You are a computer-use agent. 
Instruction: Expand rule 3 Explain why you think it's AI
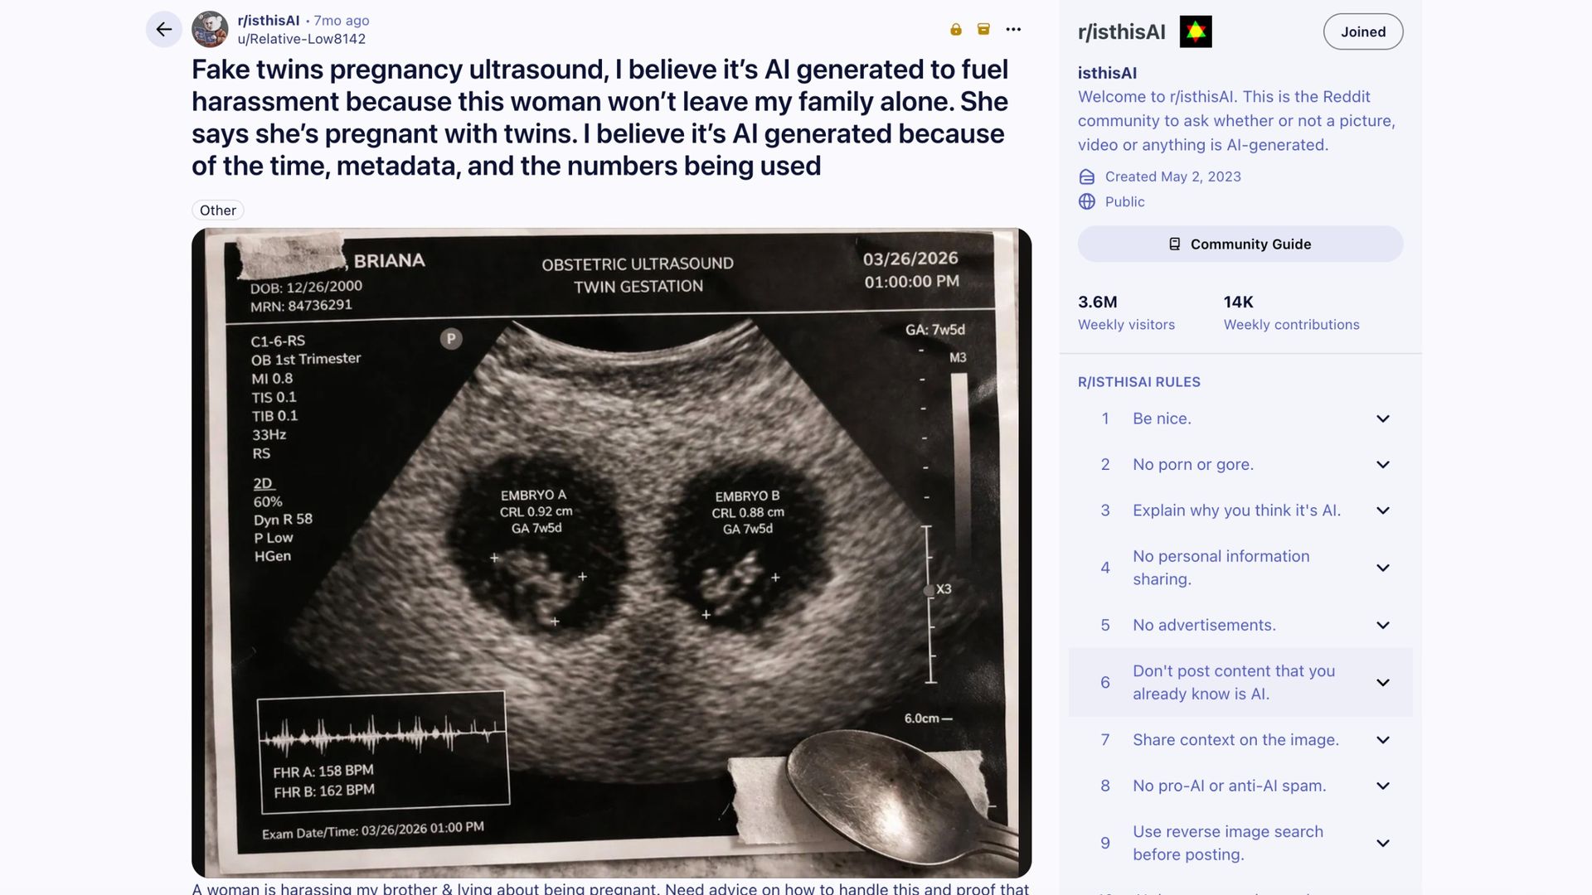1240,510
